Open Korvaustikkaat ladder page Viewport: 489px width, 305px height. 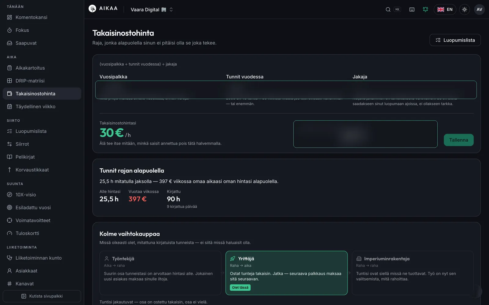tap(42, 170)
